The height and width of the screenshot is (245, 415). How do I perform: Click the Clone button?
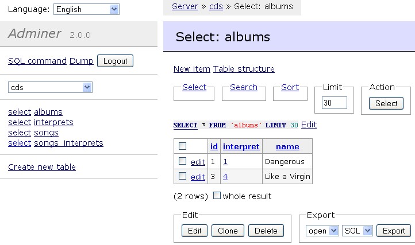[x=228, y=231]
